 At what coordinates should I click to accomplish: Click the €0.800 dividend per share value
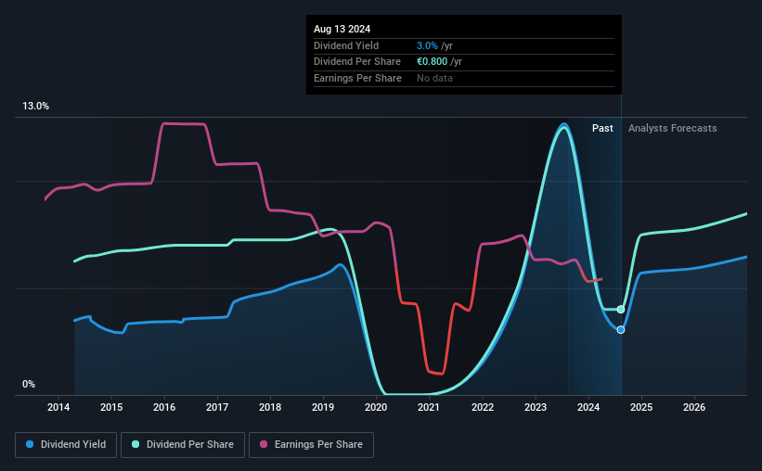click(432, 62)
